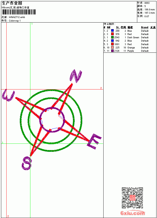Click the QR code at bottom right
Image resolution: width=157 pixels, height=218 pixels.
coord(132,198)
